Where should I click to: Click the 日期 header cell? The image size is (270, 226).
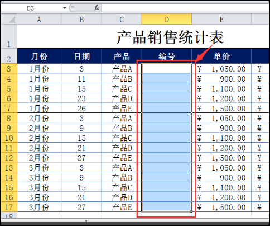(81, 56)
